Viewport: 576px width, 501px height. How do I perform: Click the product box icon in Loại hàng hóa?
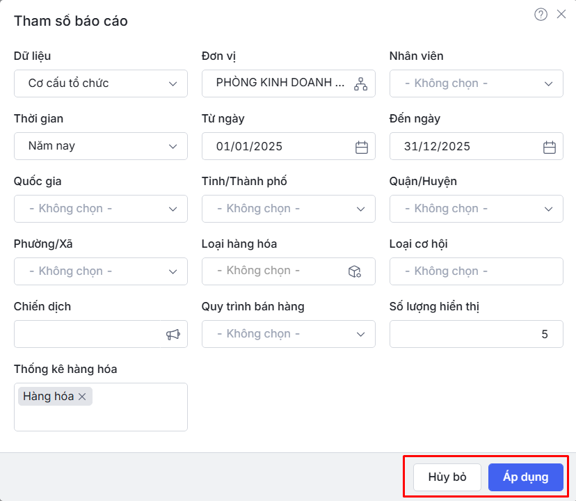click(354, 271)
